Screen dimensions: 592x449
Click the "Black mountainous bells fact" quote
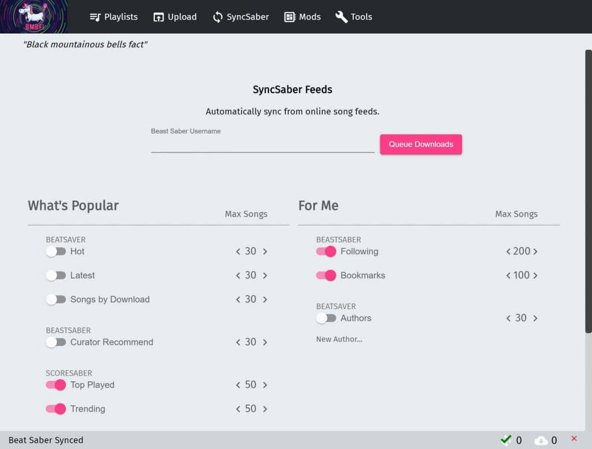click(x=85, y=44)
